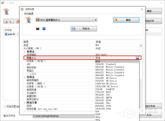Collapse the 视频流 group
The image size is (165, 121).
tap(24, 52)
